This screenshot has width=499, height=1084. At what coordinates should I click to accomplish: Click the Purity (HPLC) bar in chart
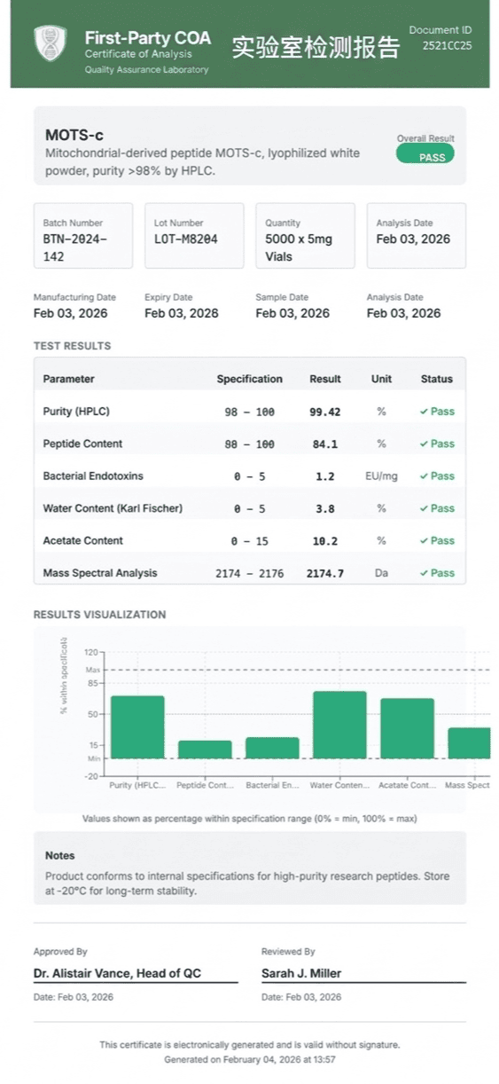(137, 727)
